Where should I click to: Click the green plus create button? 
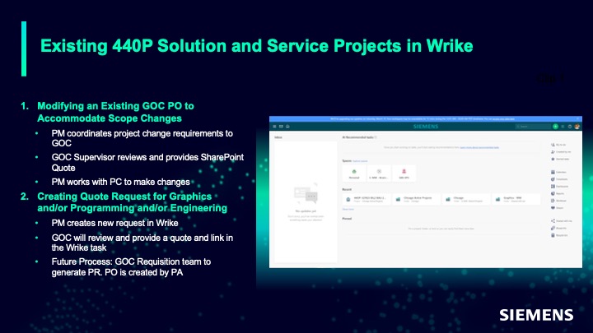556,127
